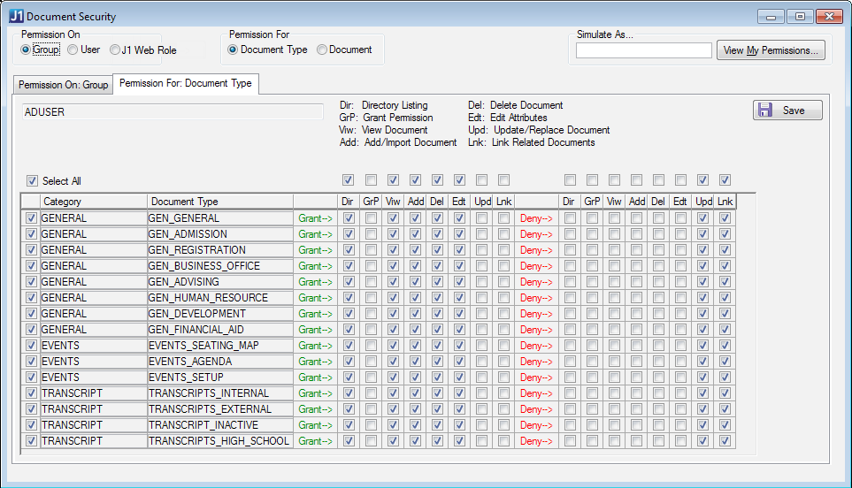Open the Permission For: Document Type tab
This screenshot has height=488, width=852.
pos(186,84)
